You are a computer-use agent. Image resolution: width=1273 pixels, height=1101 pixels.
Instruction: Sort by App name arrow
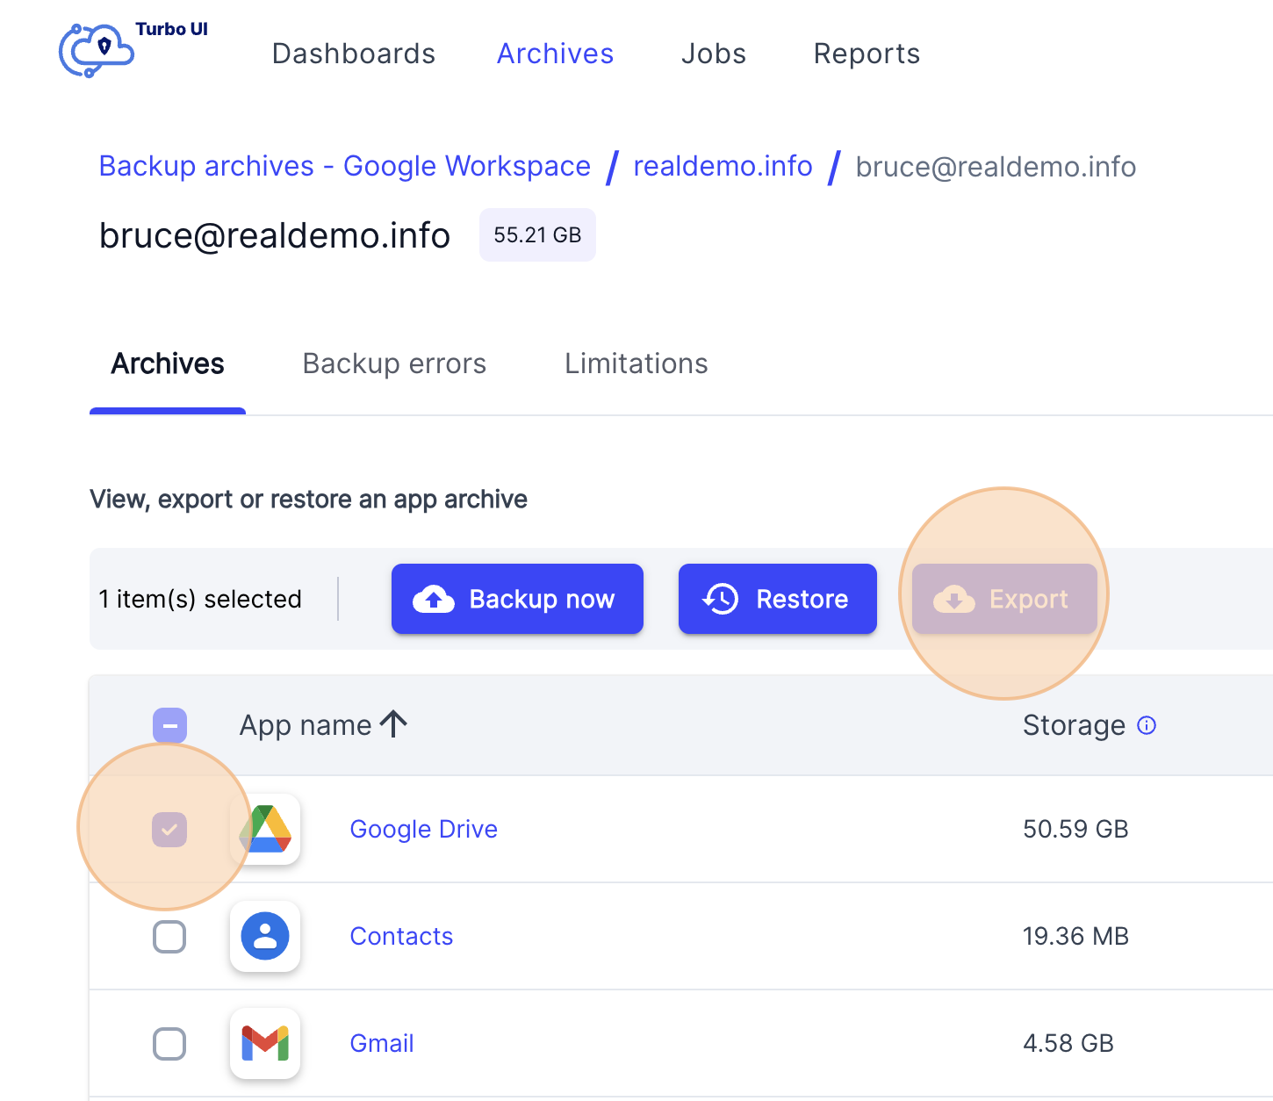[x=394, y=724]
